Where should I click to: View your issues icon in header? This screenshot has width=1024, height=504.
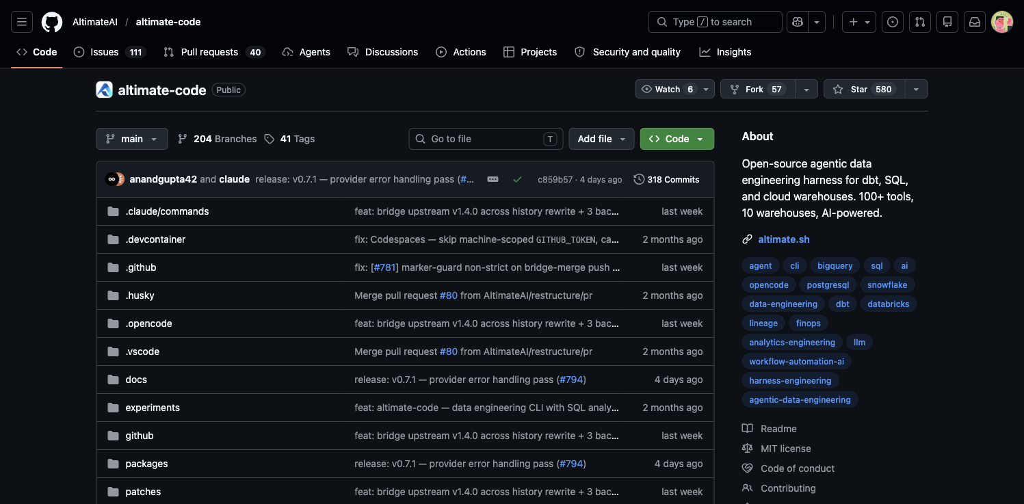tap(893, 22)
